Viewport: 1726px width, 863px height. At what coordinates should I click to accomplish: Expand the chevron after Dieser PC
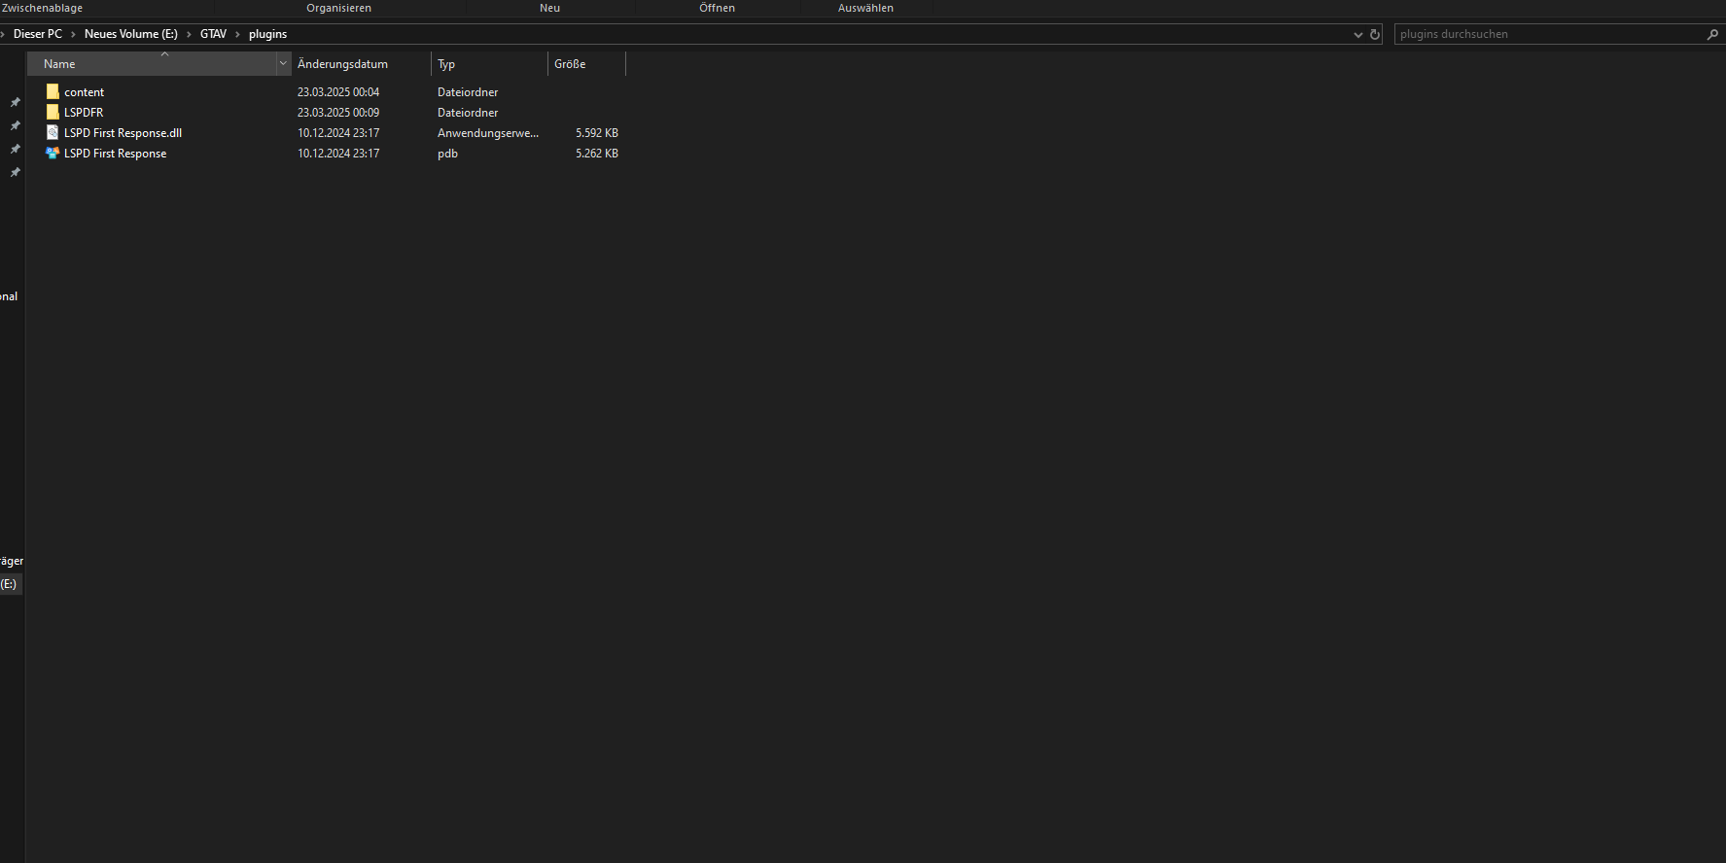(73, 34)
